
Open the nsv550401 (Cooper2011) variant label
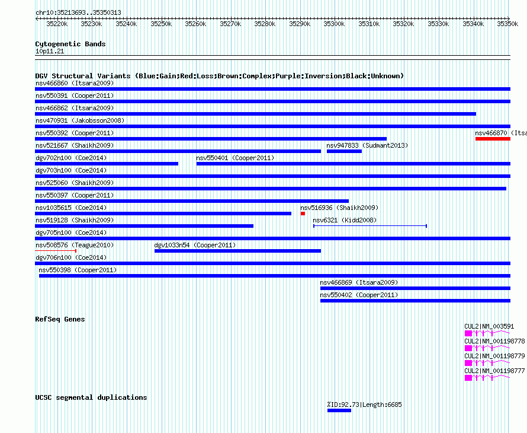click(x=235, y=158)
